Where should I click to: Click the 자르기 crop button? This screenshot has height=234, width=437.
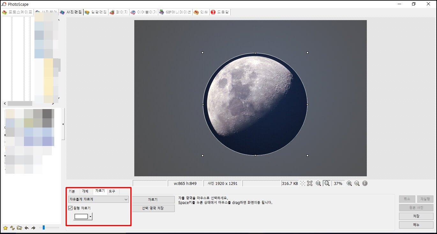[153, 200]
